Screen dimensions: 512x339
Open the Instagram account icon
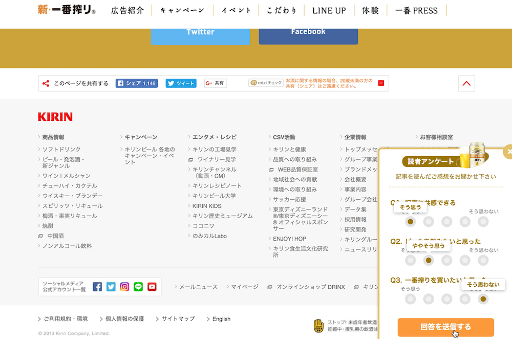click(x=125, y=287)
